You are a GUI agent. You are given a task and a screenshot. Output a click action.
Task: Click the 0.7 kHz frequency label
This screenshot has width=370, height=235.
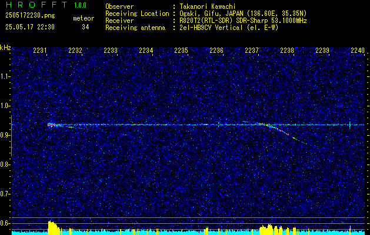(x=5, y=194)
